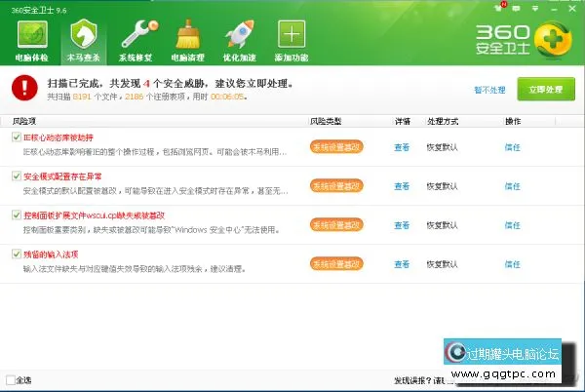This screenshot has height=392, width=585.
Task: Click the 添加功能 plus icon
Action: 292,41
